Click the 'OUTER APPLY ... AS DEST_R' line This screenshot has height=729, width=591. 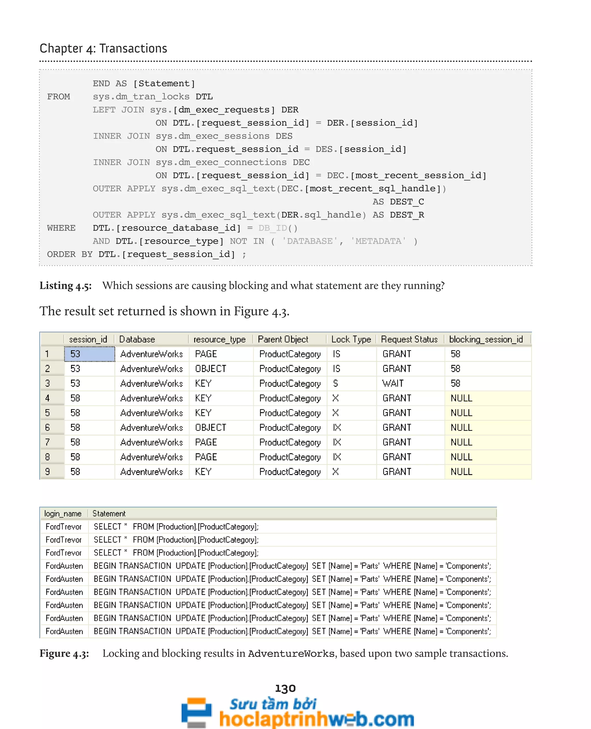pyautogui.click(x=258, y=215)
